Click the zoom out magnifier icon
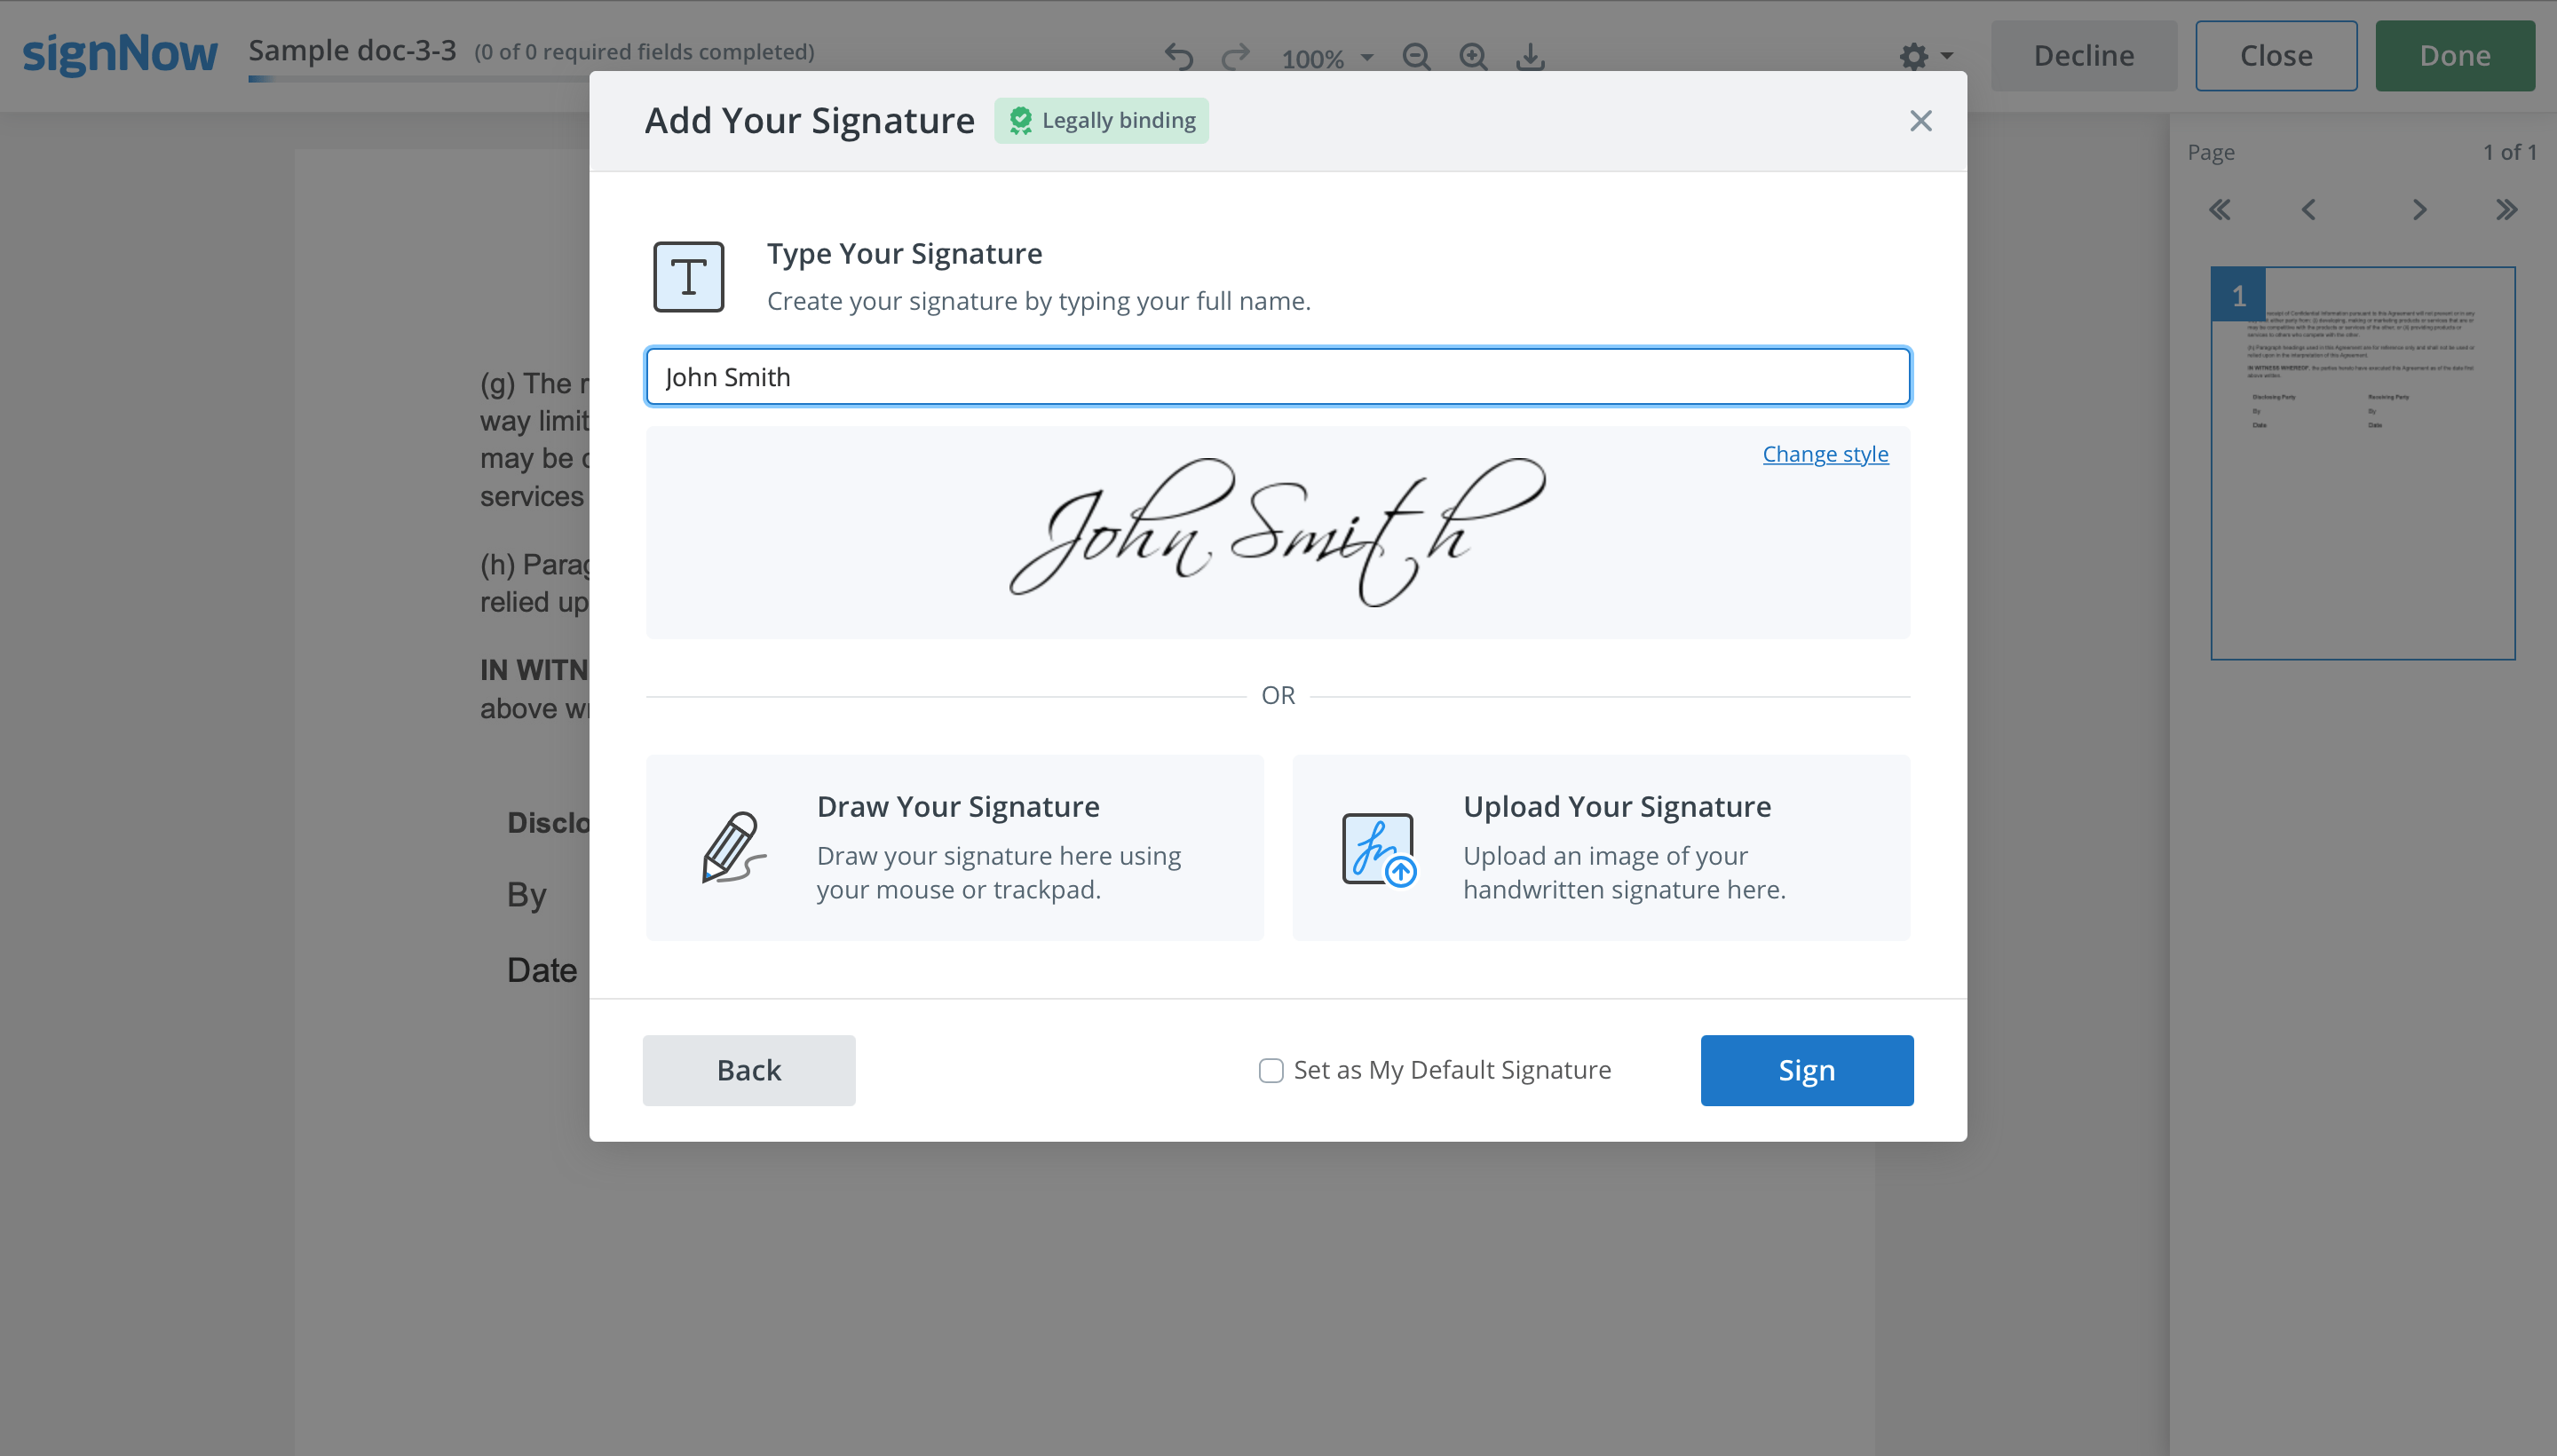2557x1456 pixels. (x=1413, y=54)
